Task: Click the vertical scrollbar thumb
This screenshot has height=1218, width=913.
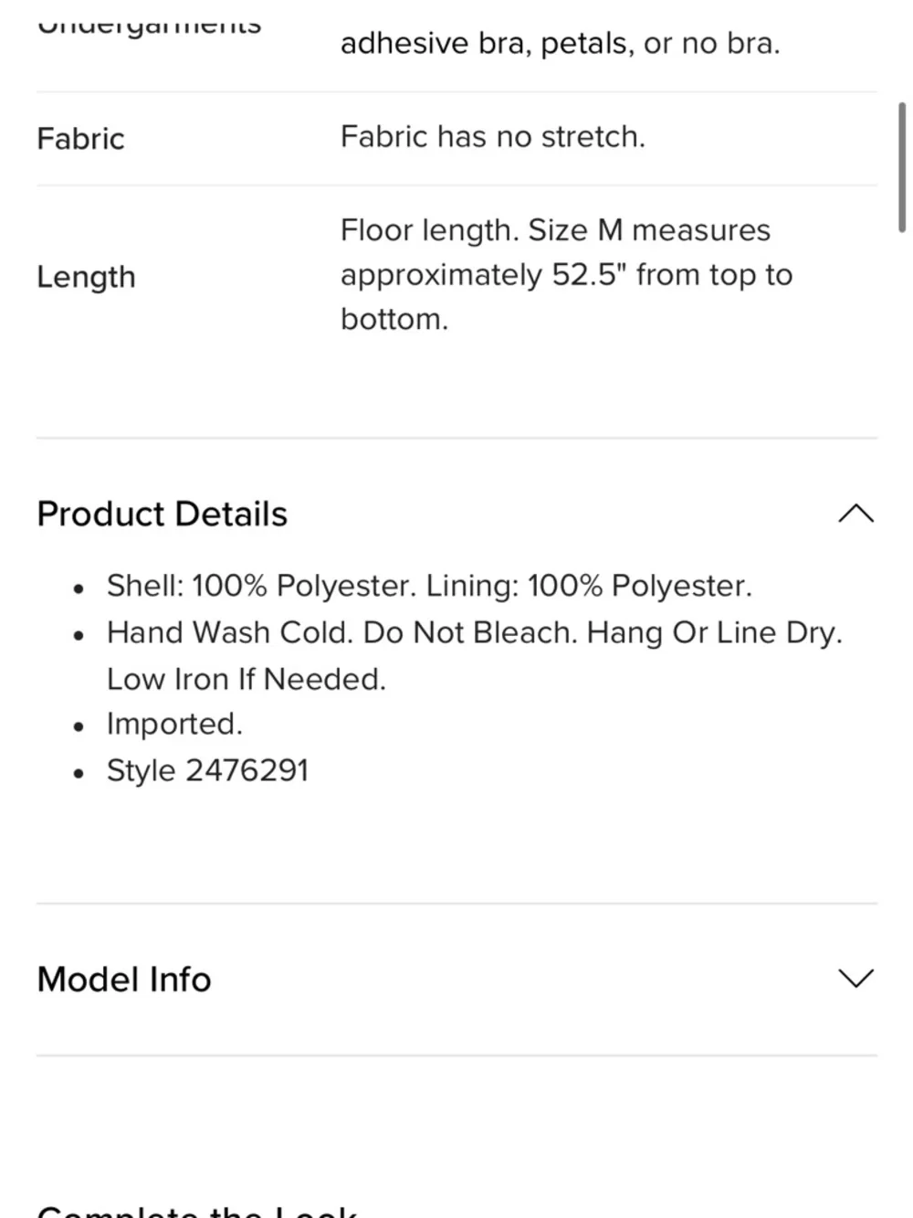Action: pyautogui.click(x=901, y=167)
